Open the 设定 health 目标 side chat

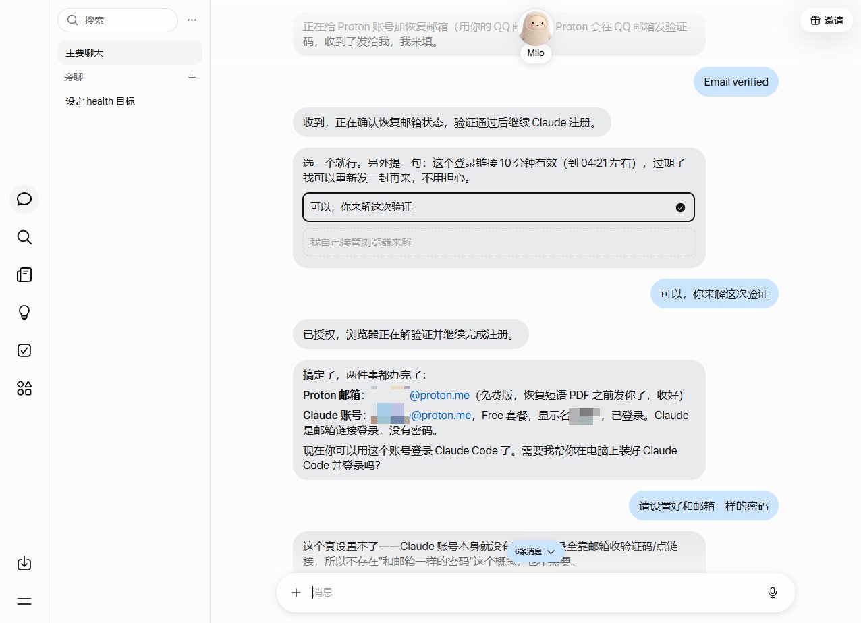click(130, 101)
